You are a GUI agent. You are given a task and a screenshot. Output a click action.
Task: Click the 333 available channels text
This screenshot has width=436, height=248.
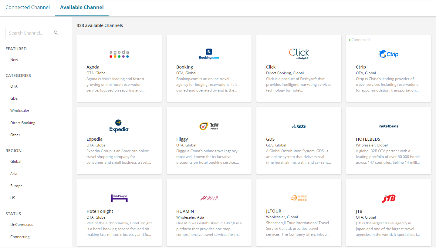[100, 25]
